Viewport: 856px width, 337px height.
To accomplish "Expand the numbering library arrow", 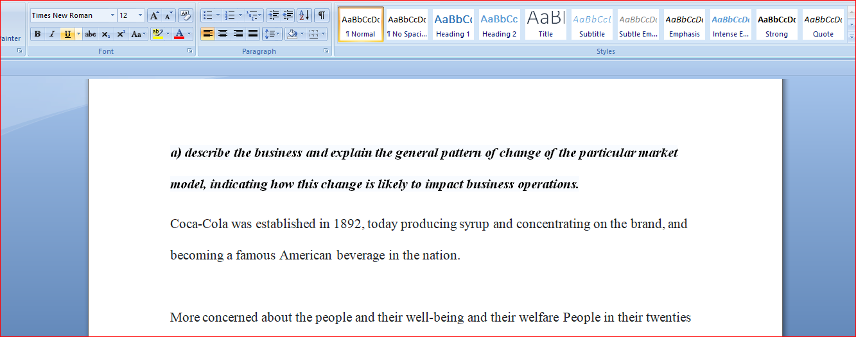I will [x=240, y=15].
